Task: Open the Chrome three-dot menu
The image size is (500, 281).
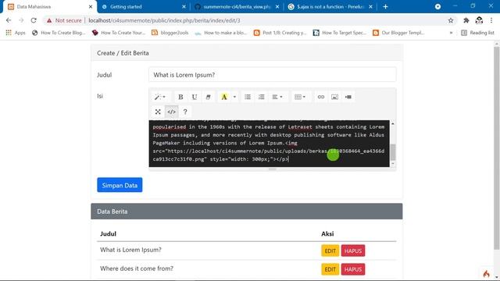Action: (x=491, y=20)
